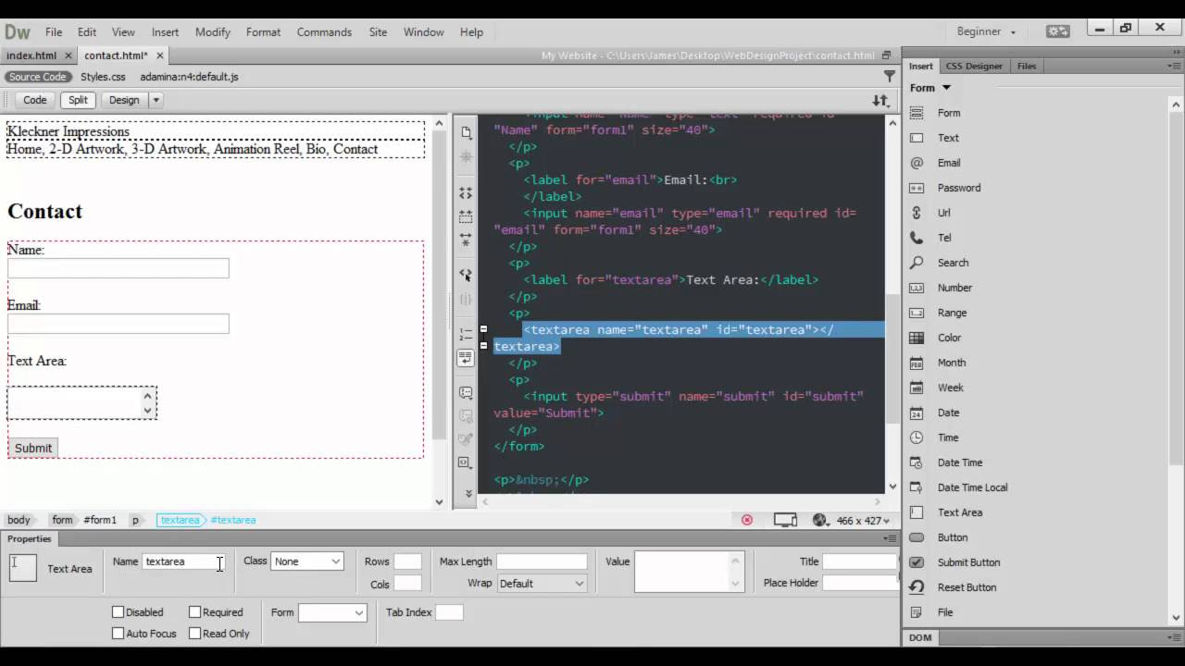Click the open documents icon in code toolbar

click(466, 133)
